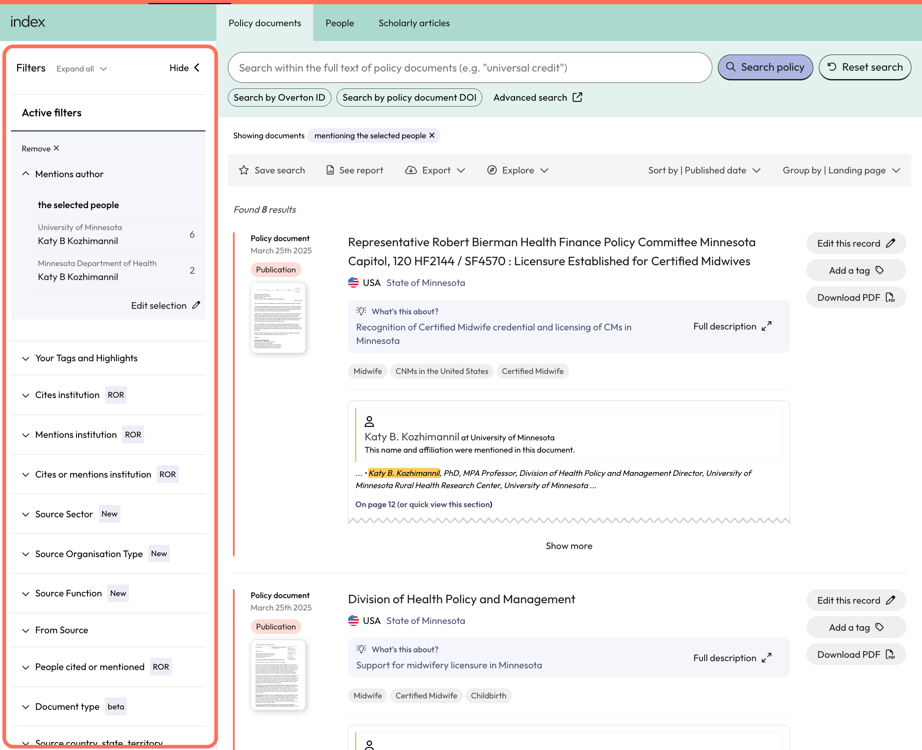
Task: Add a tag to Division of Health Policy document
Action: pos(856,627)
